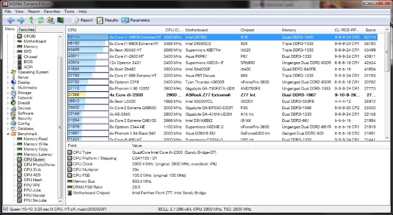The height and width of the screenshot is (215, 393).
Task: Toggle the Queen status bar checkbox
Action: [6, 209]
